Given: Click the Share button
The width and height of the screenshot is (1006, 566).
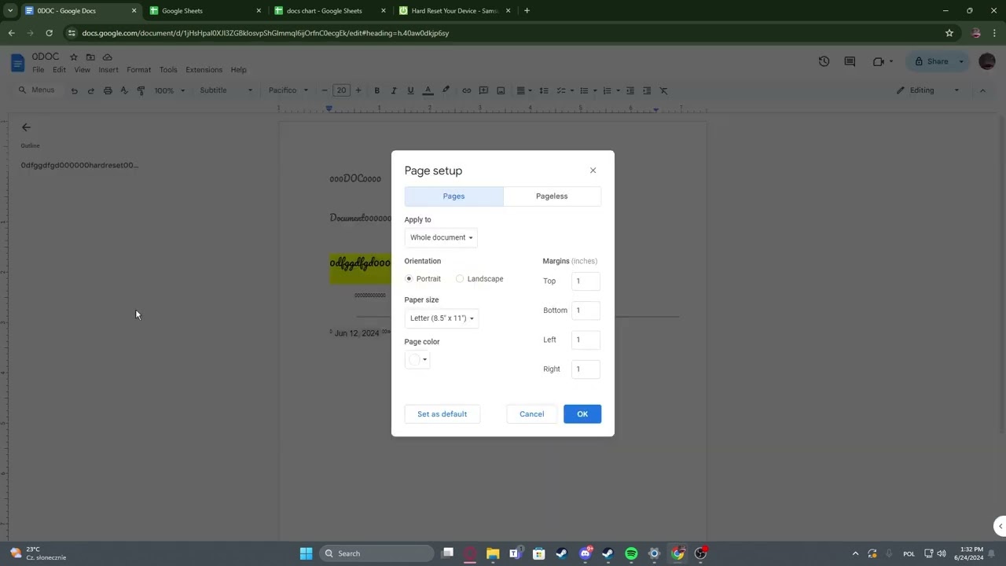Looking at the screenshot, I should click(x=931, y=61).
